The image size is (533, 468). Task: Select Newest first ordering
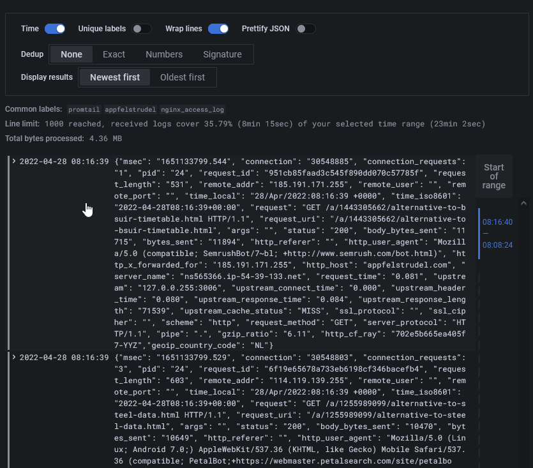click(x=114, y=77)
